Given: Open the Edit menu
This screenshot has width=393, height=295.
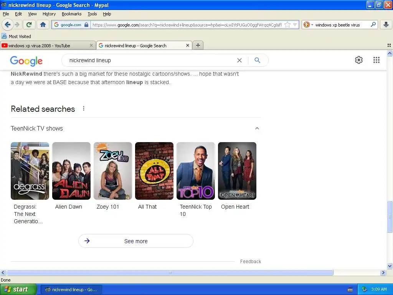Looking at the screenshot, I should [x=18, y=14].
